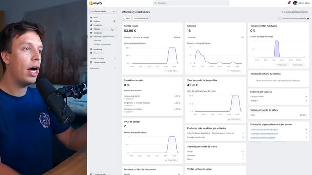This screenshot has width=312, height=175.
Task: Click the 41,98 € average order value
Action: [193, 85]
